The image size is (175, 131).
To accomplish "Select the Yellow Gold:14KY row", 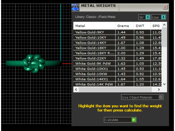I will (x=117, y=43).
